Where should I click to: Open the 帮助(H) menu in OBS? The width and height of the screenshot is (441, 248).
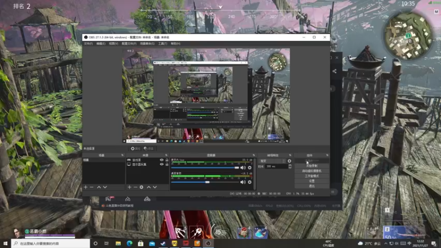tap(175, 44)
